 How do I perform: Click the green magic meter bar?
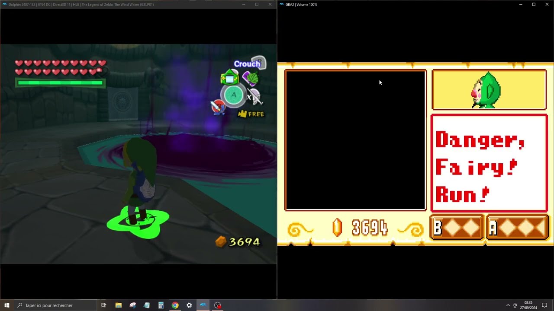(x=60, y=83)
